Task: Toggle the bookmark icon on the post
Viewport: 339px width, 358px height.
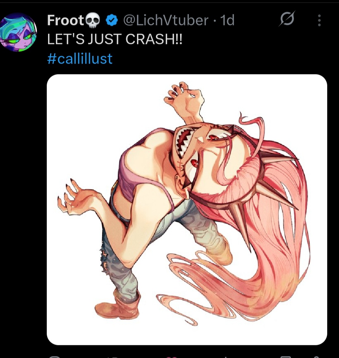Action: coord(285,357)
